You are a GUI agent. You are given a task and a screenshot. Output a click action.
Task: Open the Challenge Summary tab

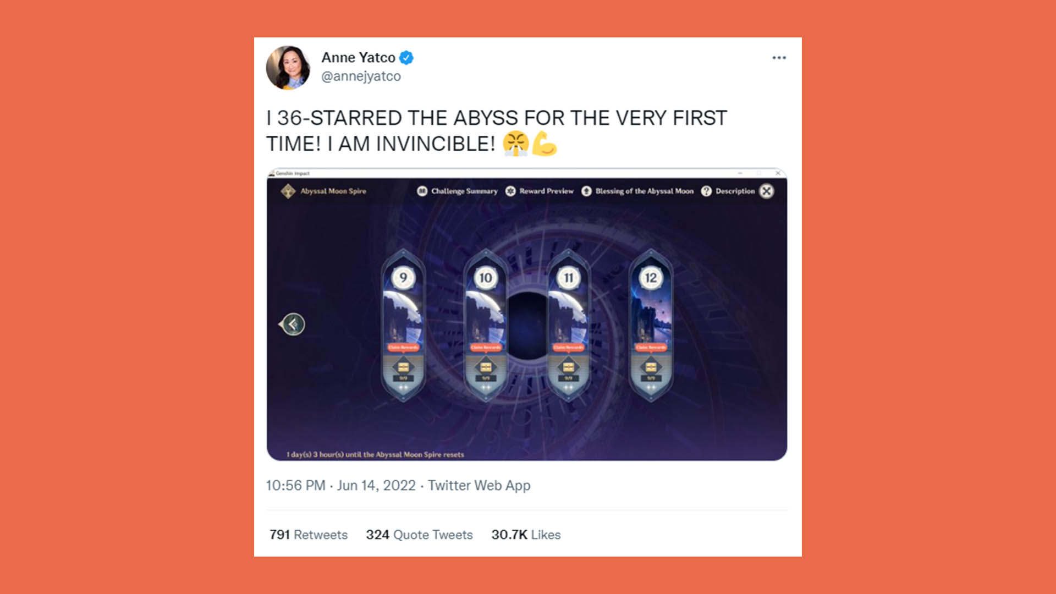458,191
